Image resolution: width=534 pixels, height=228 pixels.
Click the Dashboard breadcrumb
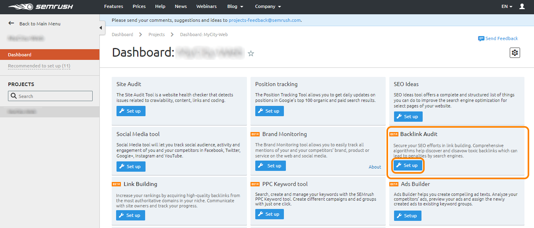point(122,34)
